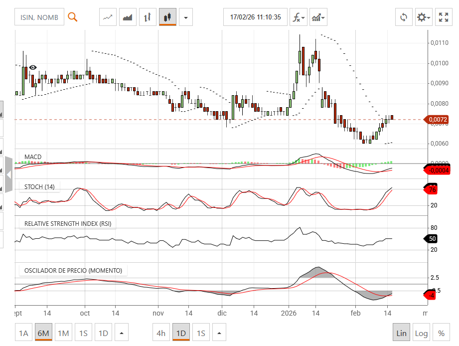Enable Lin linear scale

click(x=401, y=333)
